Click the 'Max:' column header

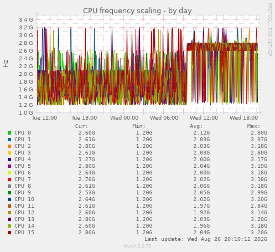[253, 126]
